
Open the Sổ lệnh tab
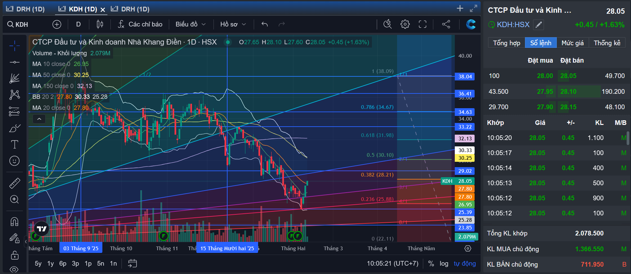[x=541, y=43]
